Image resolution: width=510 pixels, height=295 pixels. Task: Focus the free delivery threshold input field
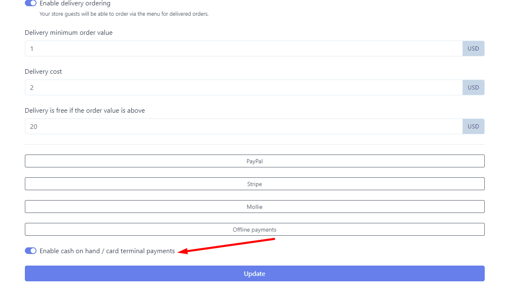(x=244, y=126)
